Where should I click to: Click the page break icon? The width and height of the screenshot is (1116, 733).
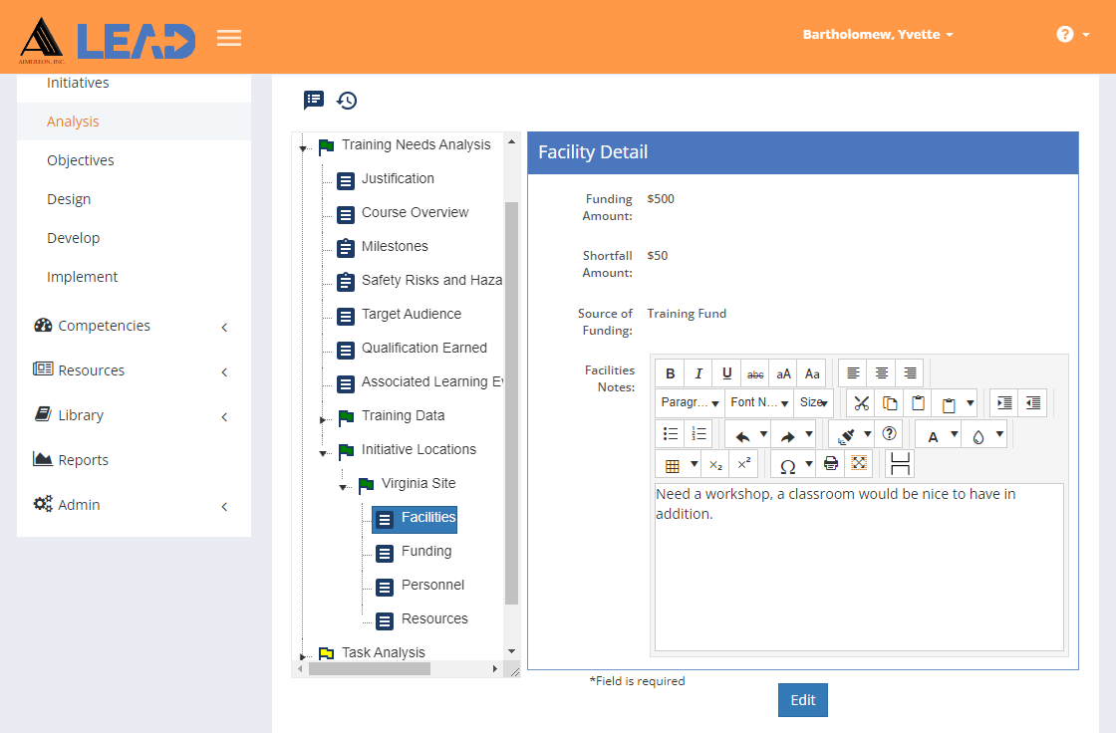(x=901, y=464)
